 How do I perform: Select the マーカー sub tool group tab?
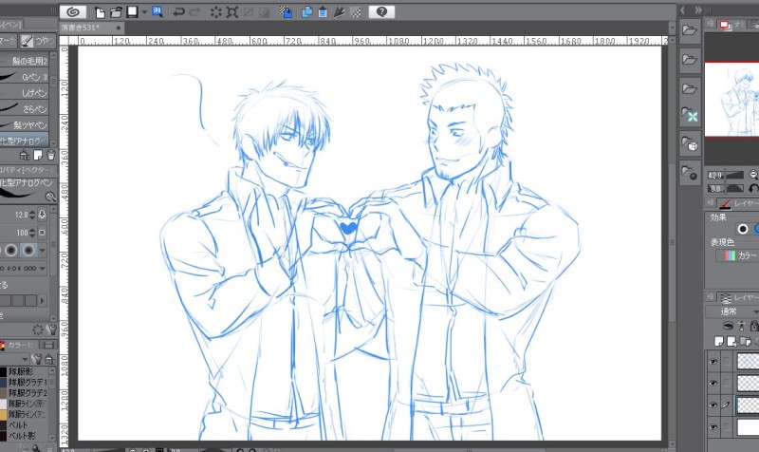click(9, 41)
